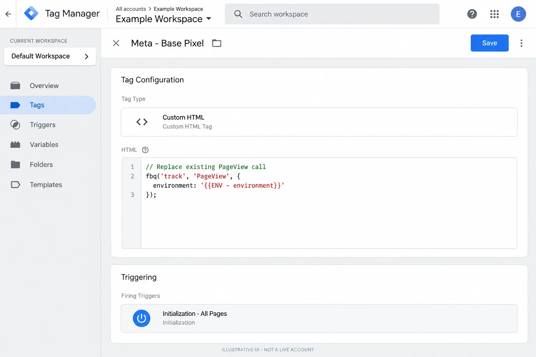This screenshot has height=357, width=536.
Task: Click the Search workspace input field
Action: pos(332,14)
